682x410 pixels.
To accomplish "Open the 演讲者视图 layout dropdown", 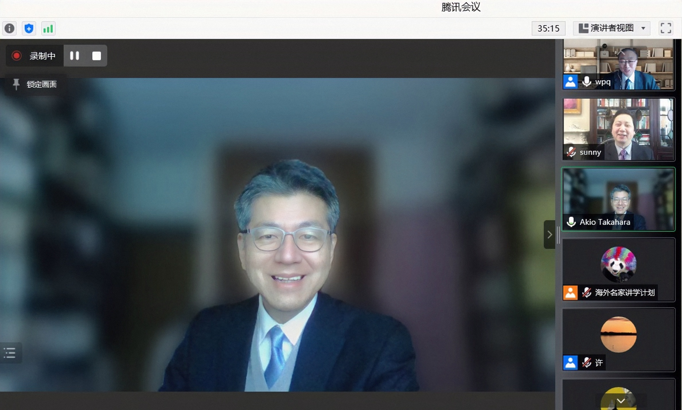I will 612,28.
